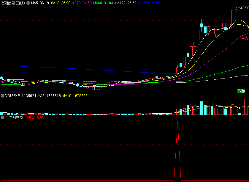The image size is (249, 182).
Task: Click the volume MA5: 1767816 label
Action: [x=49, y=96]
